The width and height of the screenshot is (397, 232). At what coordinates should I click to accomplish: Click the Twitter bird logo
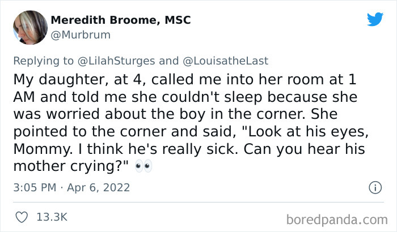375,20
